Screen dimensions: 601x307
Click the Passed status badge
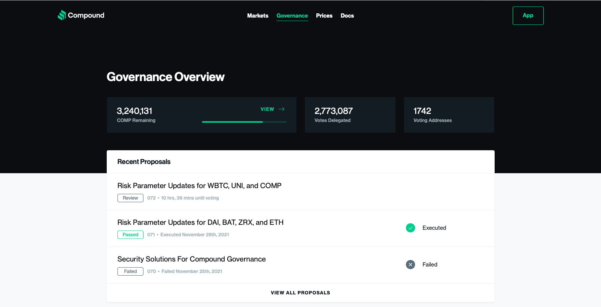pyautogui.click(x=130, y=235)
